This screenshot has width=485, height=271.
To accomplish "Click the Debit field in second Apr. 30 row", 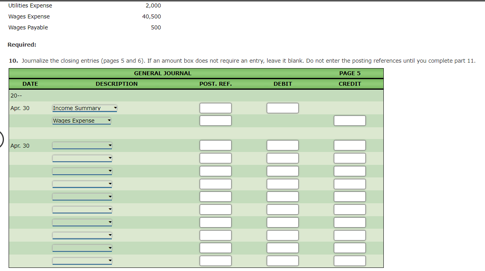I will pos(283,145).
